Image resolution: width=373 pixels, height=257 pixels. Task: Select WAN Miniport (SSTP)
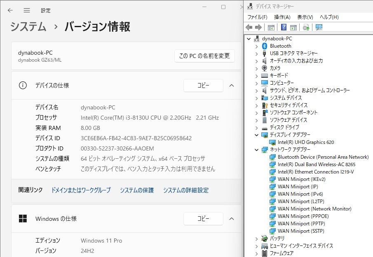point(301,231)
